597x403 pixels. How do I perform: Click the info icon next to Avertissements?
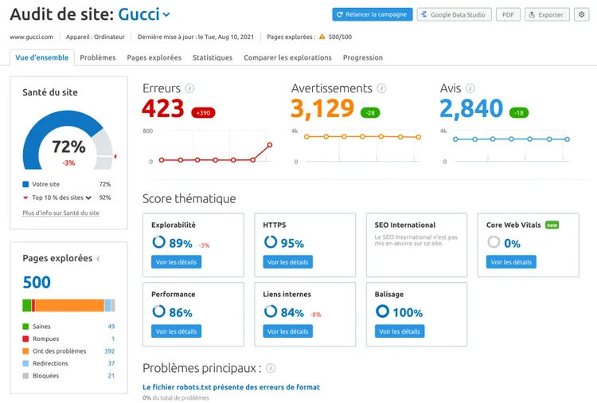[x=381, y=88]
